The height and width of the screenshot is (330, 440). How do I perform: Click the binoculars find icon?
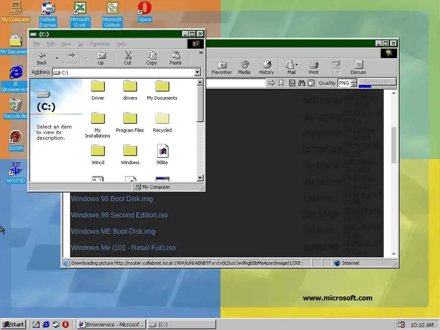tap(302, 83)
